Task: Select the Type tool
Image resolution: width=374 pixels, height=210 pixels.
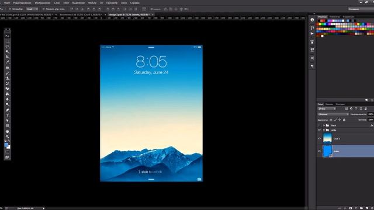Action: click(8, 116)
